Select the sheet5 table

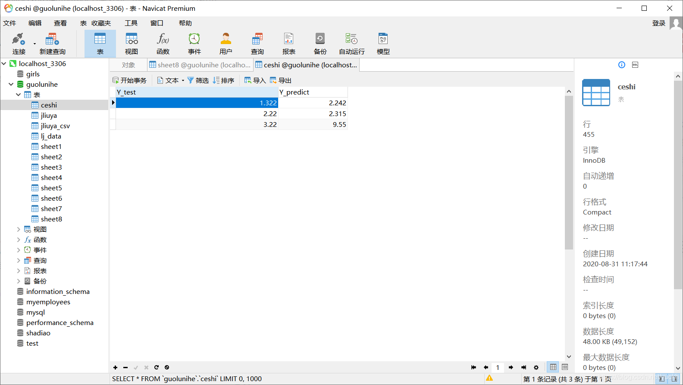point(51,188)
